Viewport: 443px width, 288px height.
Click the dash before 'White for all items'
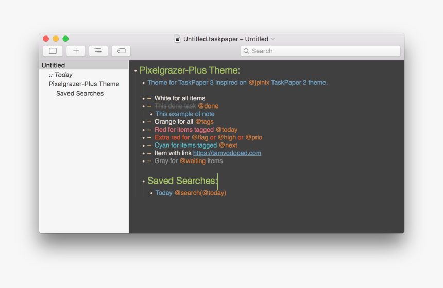(149, 98)
